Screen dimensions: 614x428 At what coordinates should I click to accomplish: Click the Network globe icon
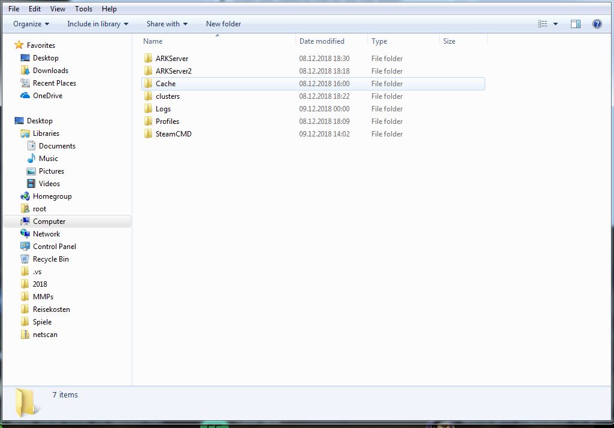click(x=25, y=233)
